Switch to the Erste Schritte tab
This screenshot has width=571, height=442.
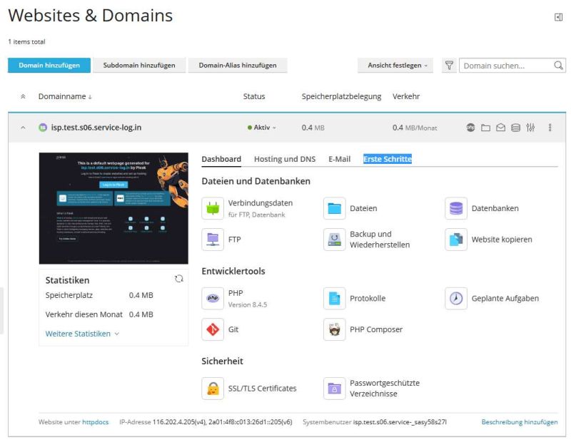click(x=388, y=160)
